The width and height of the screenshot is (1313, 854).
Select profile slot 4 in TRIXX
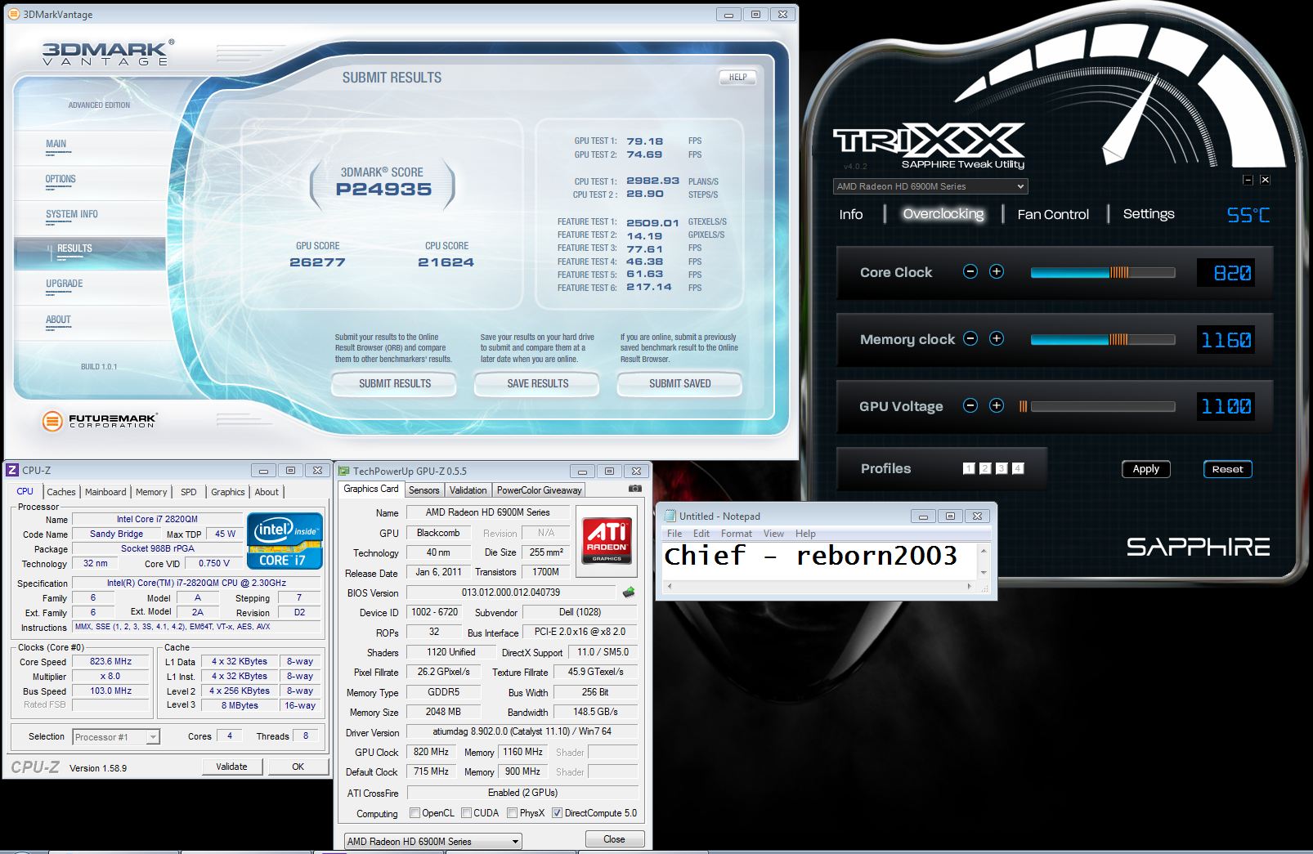1018,468
